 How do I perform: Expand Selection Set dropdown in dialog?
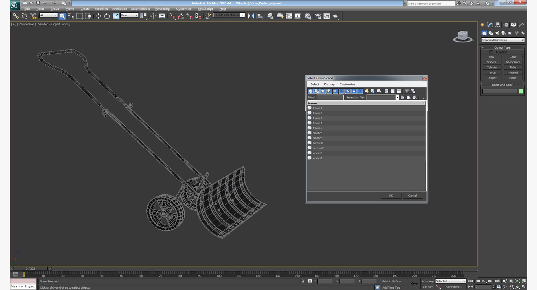coord(397,98)
